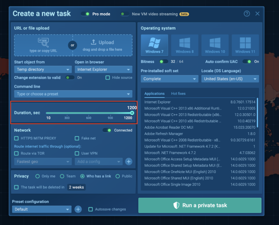Expand the Open in browser dropdown

tap(103, 70)
